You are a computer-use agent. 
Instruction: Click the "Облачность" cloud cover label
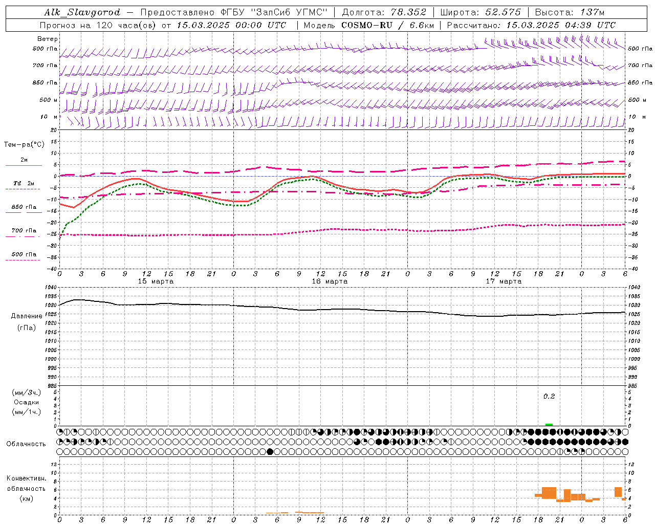pyautogui.click(x=26, y=444)
